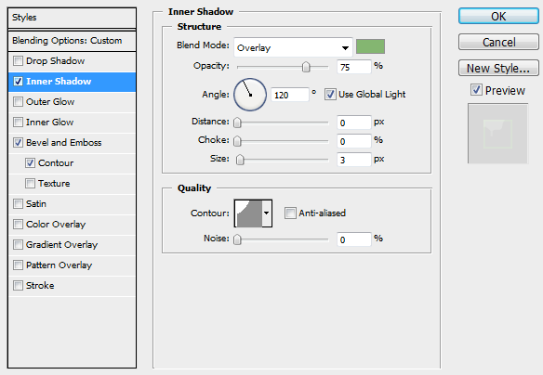Toggle the Preview checkbox
This screenshot has width=543, height=375.
[476, 90]
